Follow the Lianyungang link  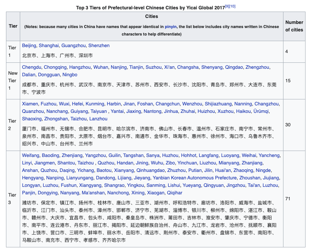pos(80,178)
